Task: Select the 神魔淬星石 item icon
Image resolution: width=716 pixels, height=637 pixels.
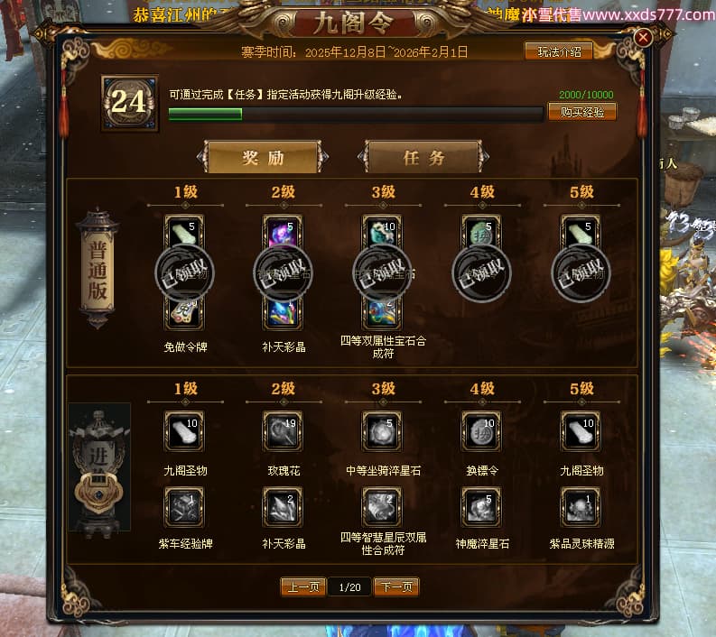Action: pyautogui.click(x=481, y=507)
